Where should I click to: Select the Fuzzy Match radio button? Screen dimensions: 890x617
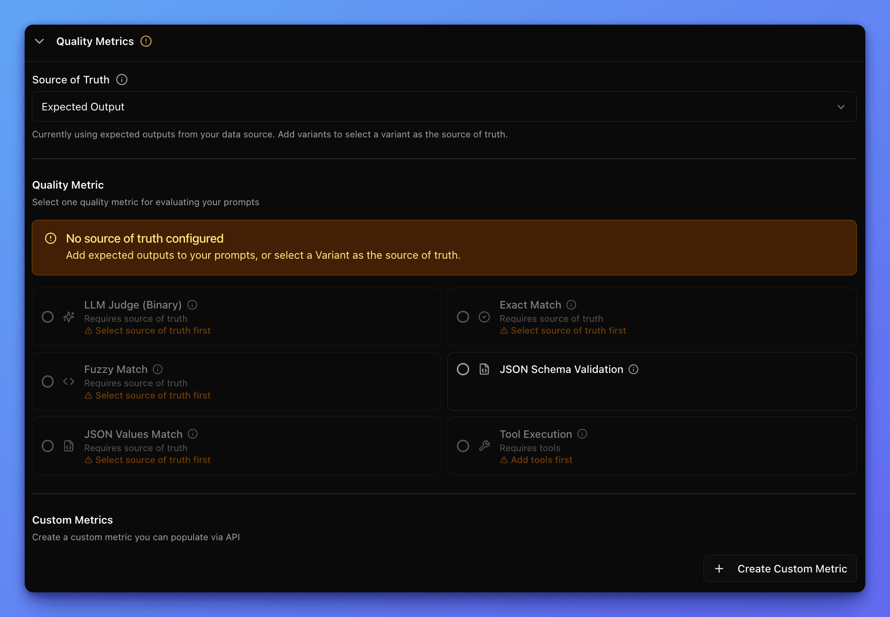click(47, 381)
